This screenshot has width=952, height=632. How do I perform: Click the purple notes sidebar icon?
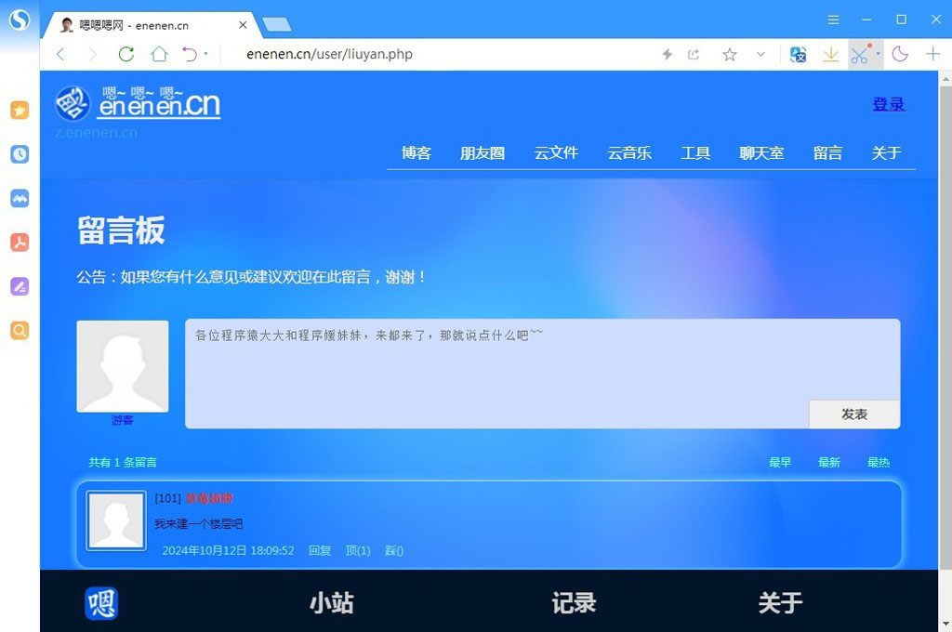pos(20,286)
